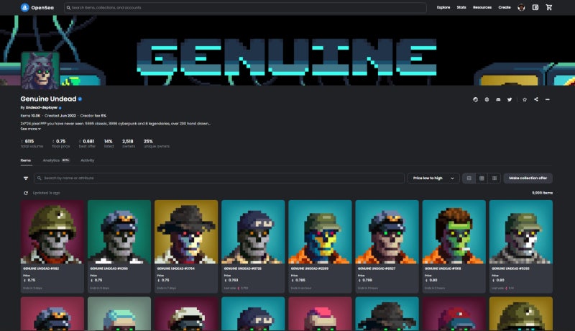Open the shopping cart

(549, 7)
